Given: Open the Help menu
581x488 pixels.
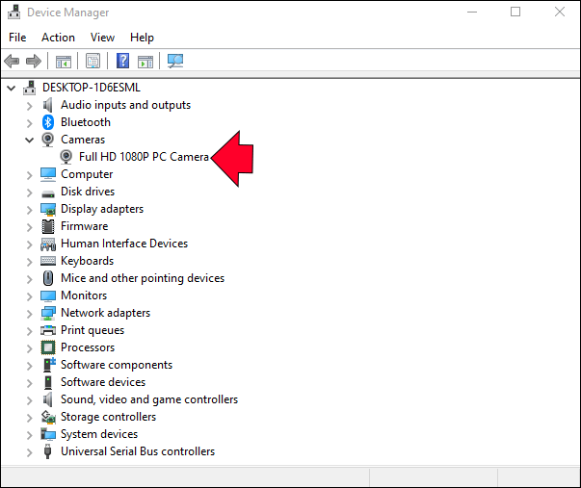Looking at the screenshot, I should pyautogui.click(x=142, y=38).
